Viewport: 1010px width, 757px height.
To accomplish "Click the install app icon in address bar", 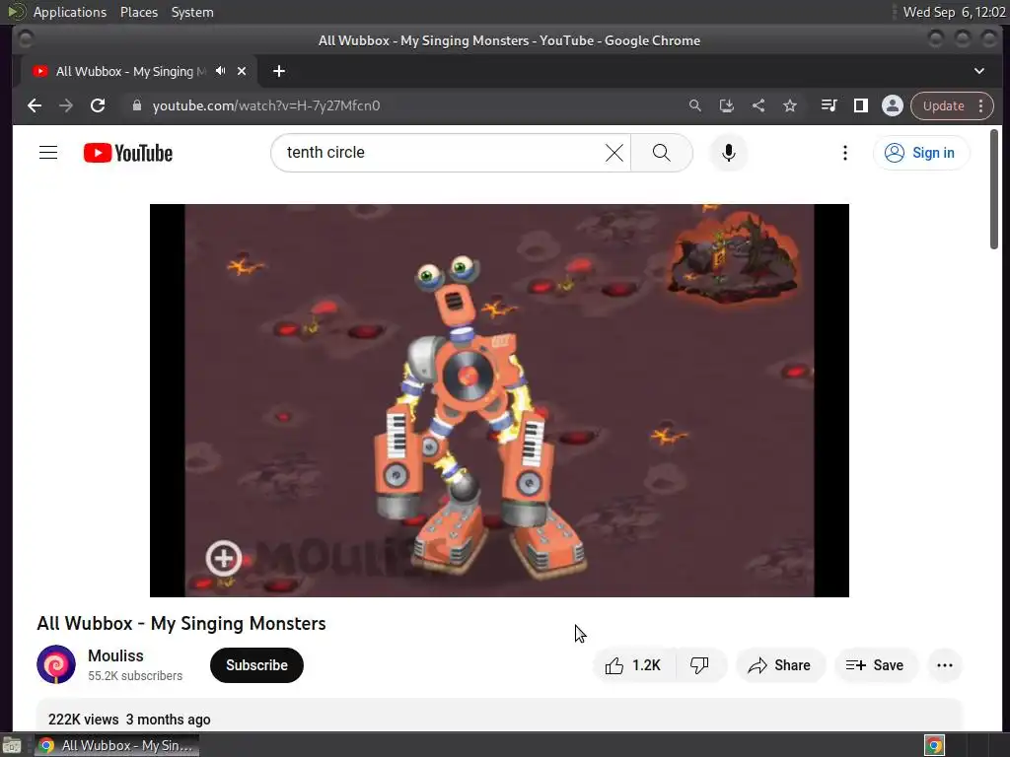I will pos(727,105).
